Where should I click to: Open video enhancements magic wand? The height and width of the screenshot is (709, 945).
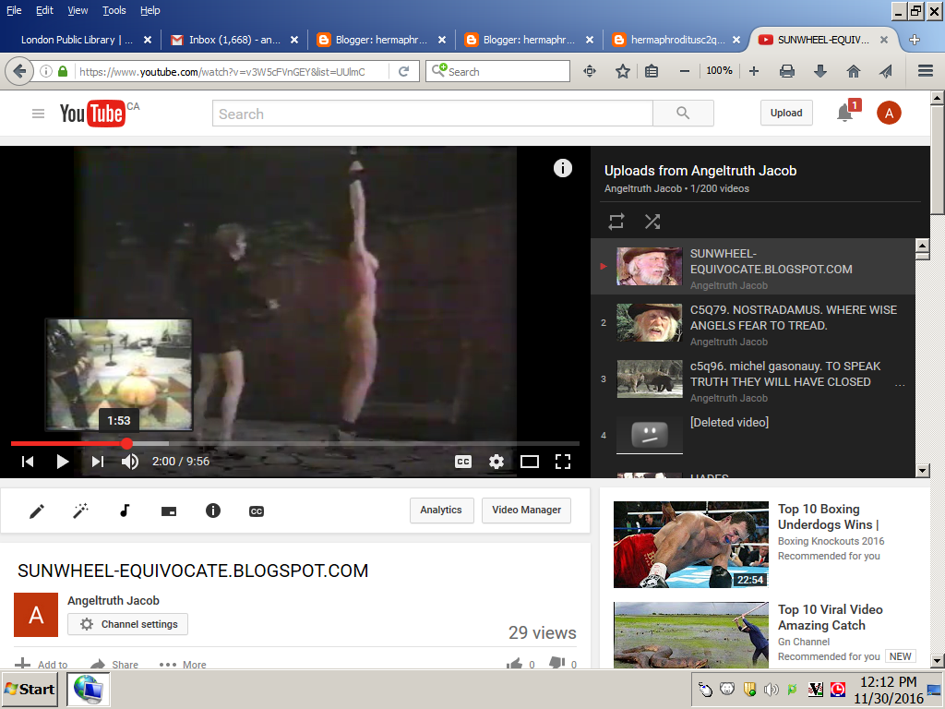[x=81, y=511]
